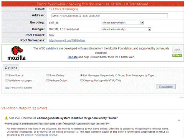The width and height of the screenshot is (185, 138).
Task: Enable the Show Source checkbox
Action: click(x=7, y=75)
